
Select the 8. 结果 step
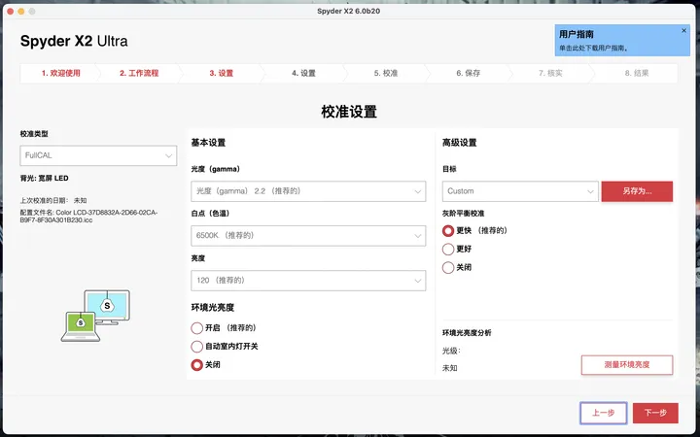pos(637,73)
